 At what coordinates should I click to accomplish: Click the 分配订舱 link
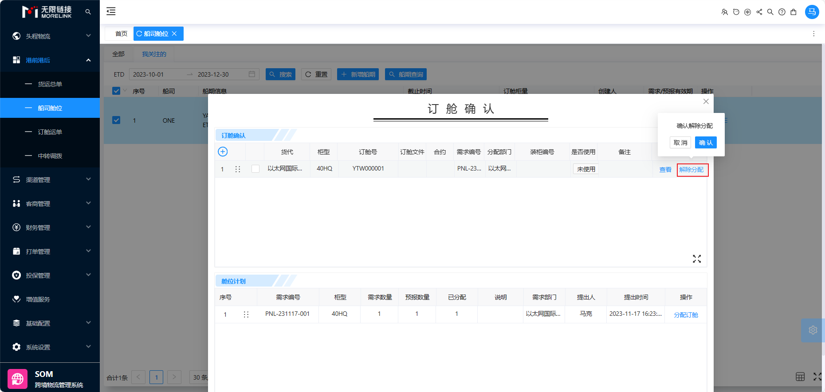click(686, 315)
